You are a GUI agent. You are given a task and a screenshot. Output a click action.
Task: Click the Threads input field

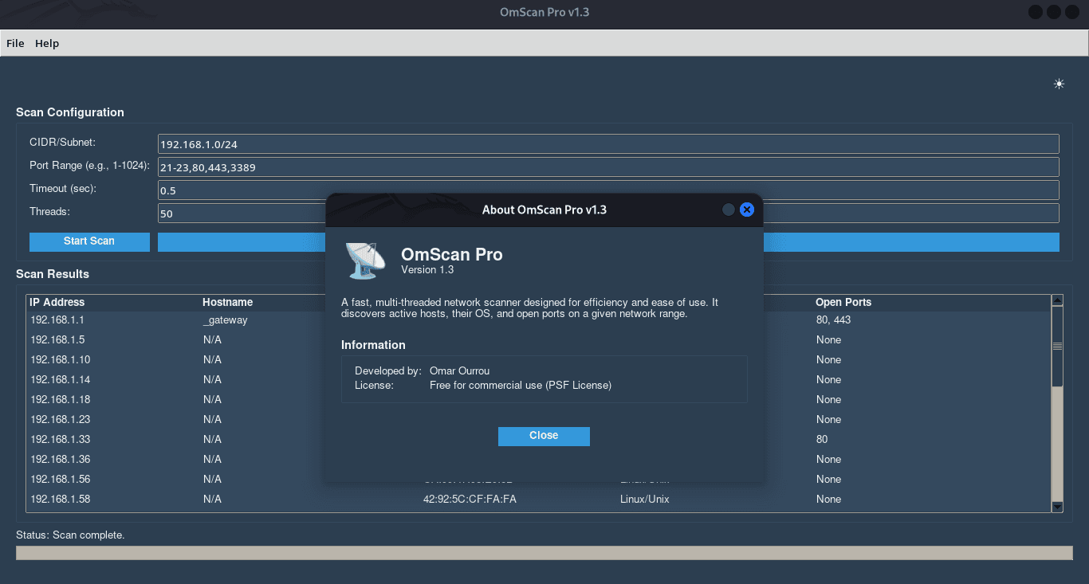pos(608,214)
